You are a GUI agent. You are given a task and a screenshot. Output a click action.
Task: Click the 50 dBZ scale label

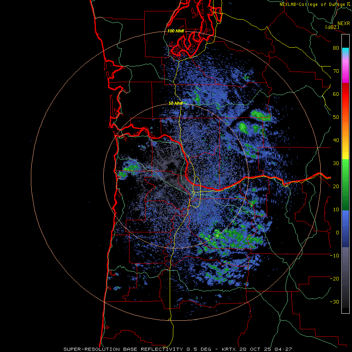tap(336, 117)
